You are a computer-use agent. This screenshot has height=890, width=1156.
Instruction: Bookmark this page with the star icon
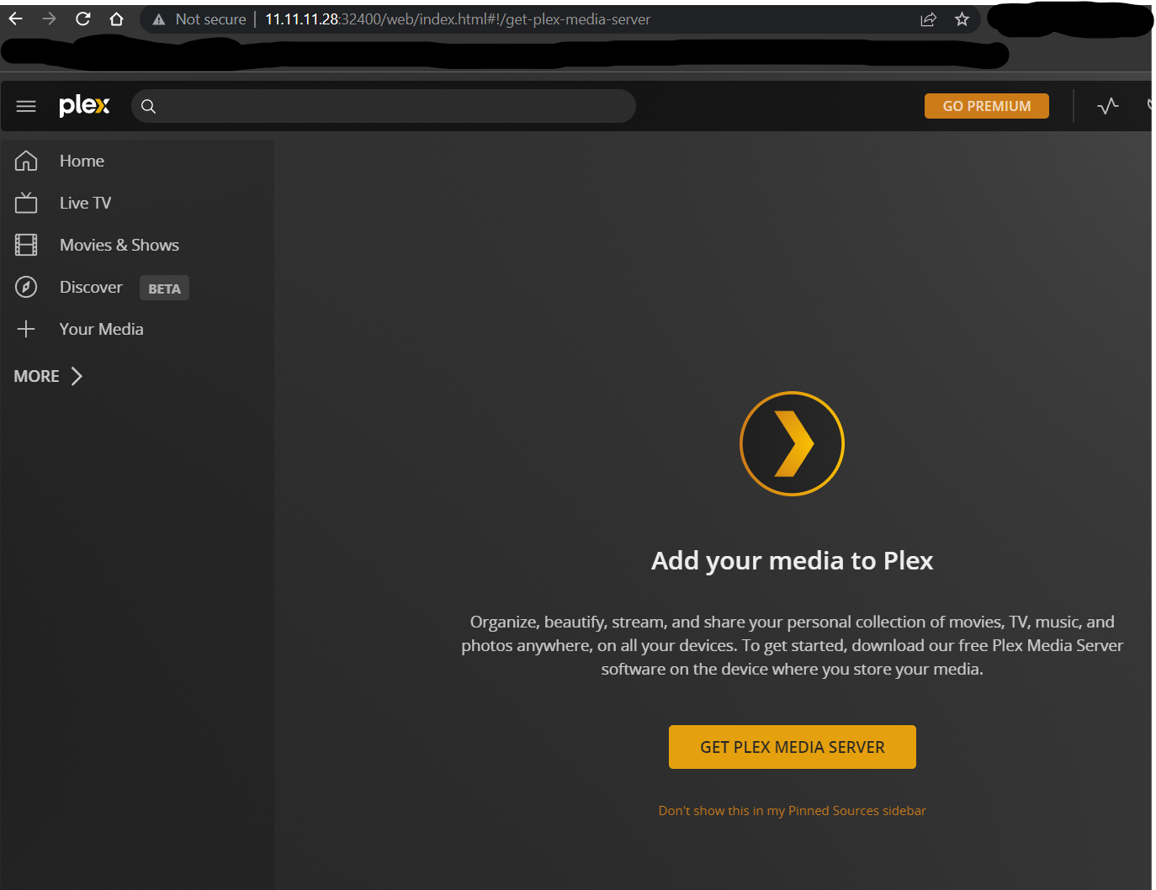(962, 19)
